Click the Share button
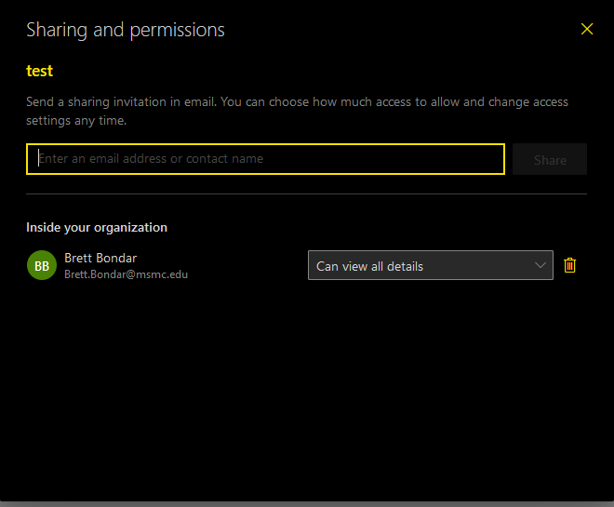The height and width of the screenshot is (507, 614). click(x=550, y=159)
